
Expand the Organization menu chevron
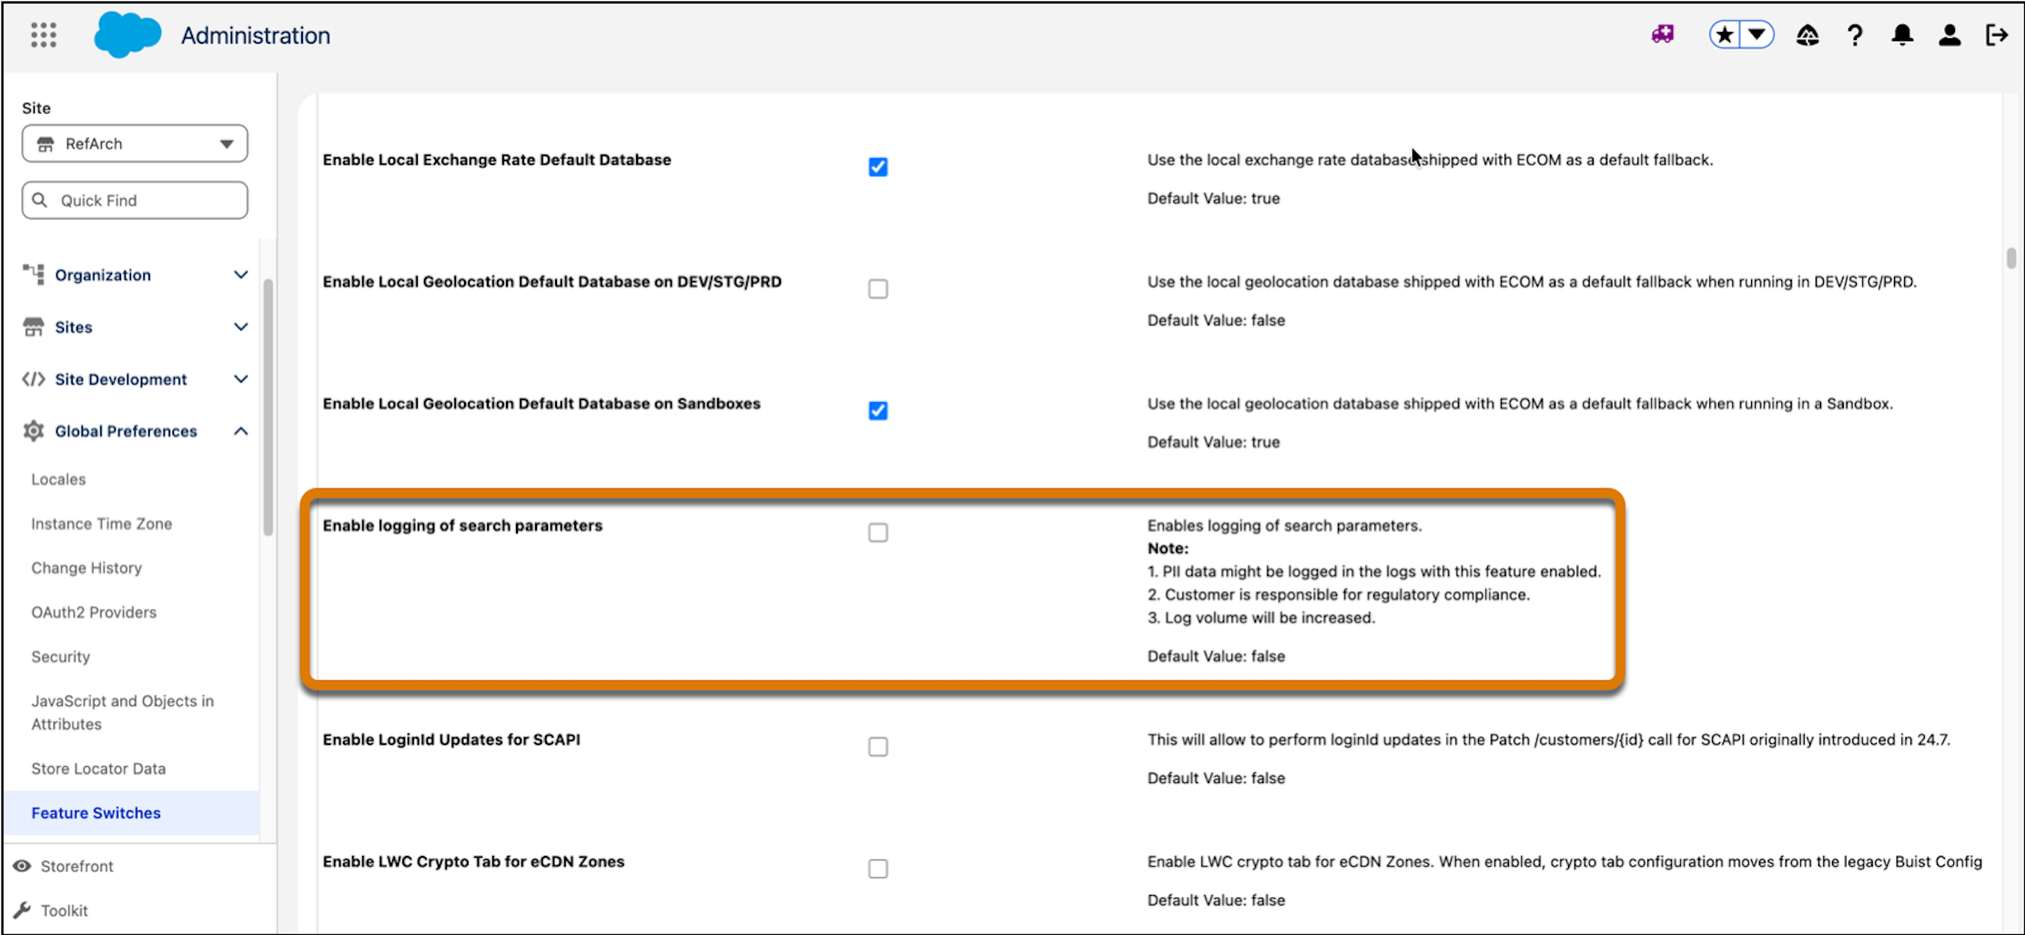(x=240, y=275)
